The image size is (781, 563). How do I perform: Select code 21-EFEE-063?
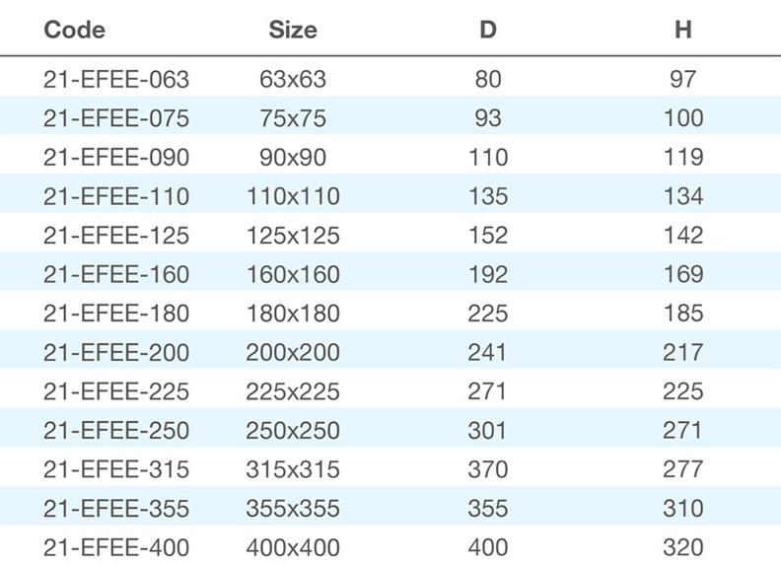point(116,80)
